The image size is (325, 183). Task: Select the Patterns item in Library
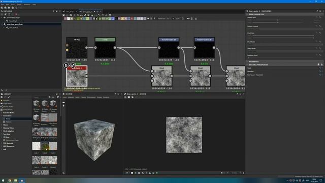coord(9,122)
